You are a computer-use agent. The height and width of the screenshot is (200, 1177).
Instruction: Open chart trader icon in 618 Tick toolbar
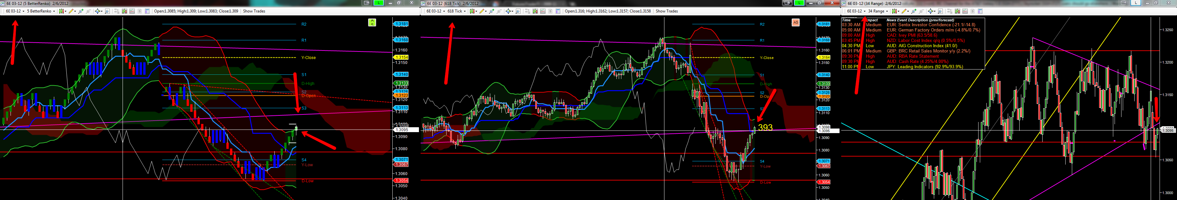point(528,11)
